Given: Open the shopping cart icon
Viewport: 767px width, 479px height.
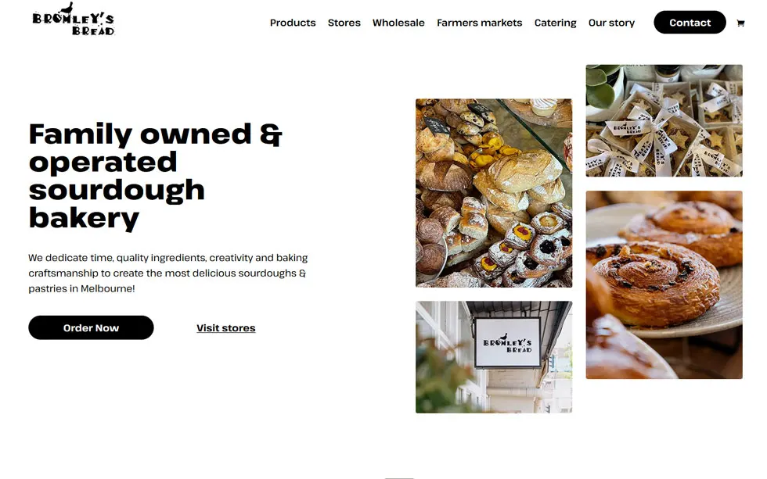Looking at the screenshot, I should [740, 23].
